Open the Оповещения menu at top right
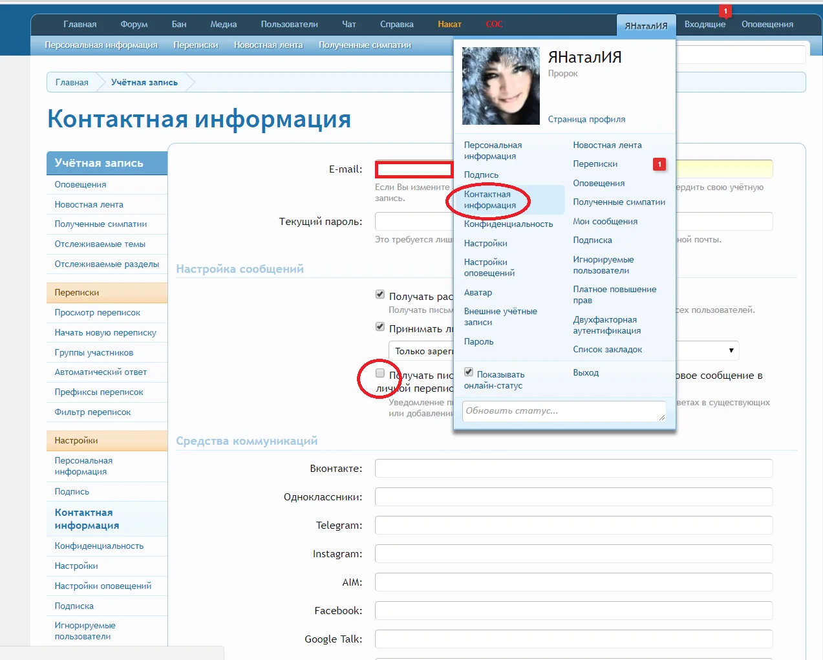This screenshot has width=823, height=660. tap(767, 24)
